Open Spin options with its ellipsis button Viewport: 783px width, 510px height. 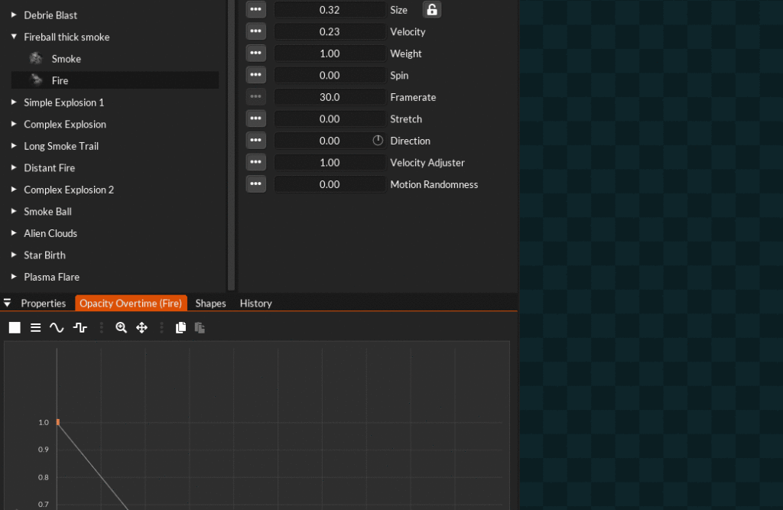(x=255, y=75)
